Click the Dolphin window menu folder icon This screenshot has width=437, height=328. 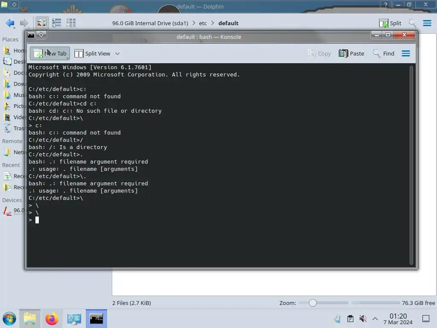click(x=4, y=4)
